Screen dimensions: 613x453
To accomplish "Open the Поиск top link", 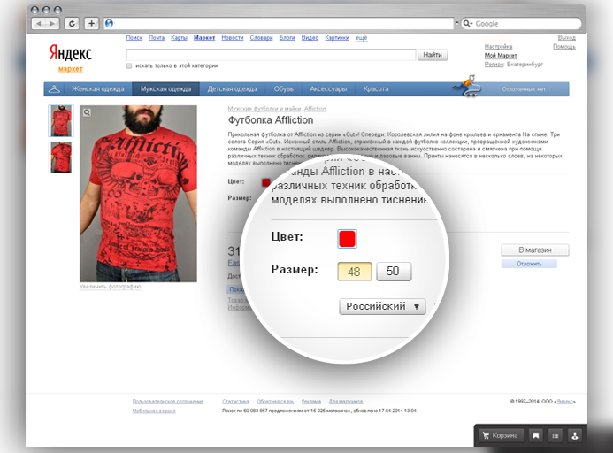I will pyautogui.click(x=134, y=37).
